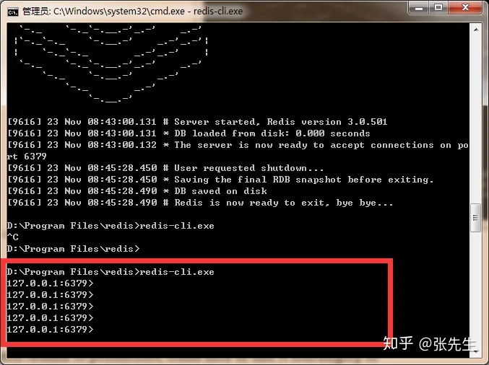This screenshot has width=489, height=365.
Task: Open the cmd window system menu icon
Action: click(12, 11)
